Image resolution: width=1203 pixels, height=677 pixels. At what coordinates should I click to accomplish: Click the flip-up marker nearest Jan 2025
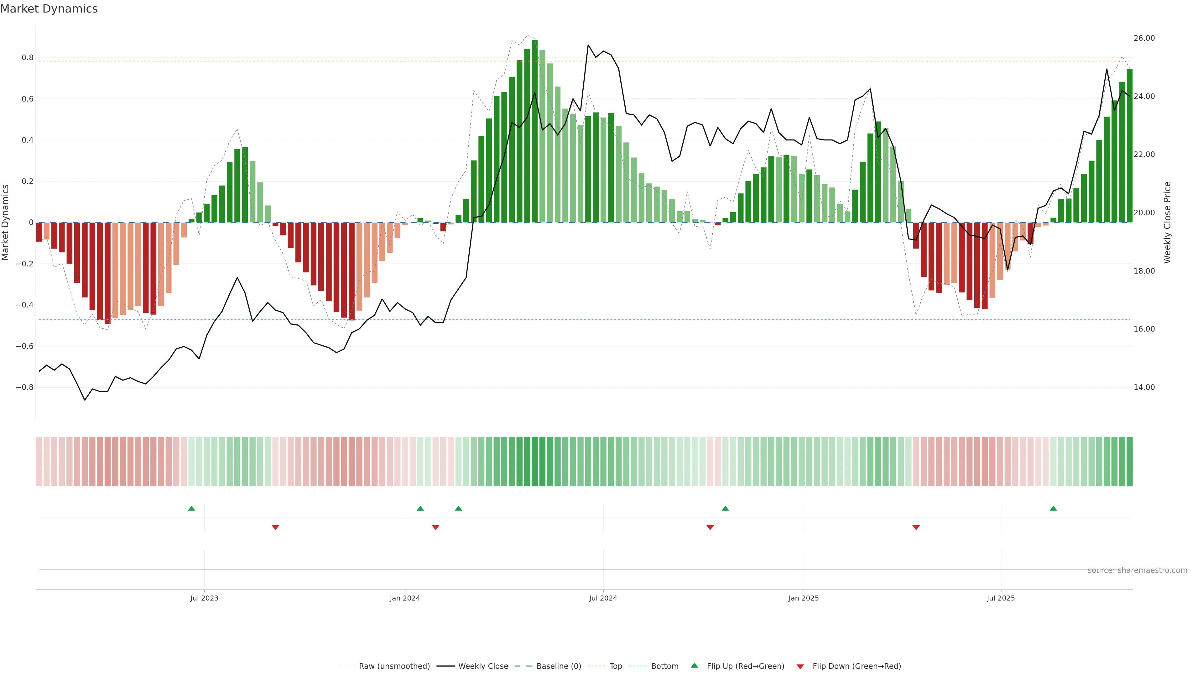point(725,508)
